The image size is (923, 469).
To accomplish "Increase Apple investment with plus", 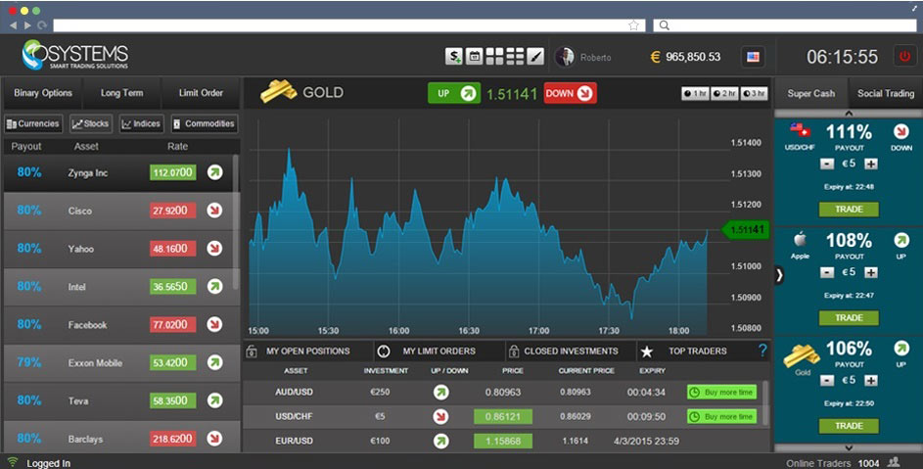I will (870, 272).
